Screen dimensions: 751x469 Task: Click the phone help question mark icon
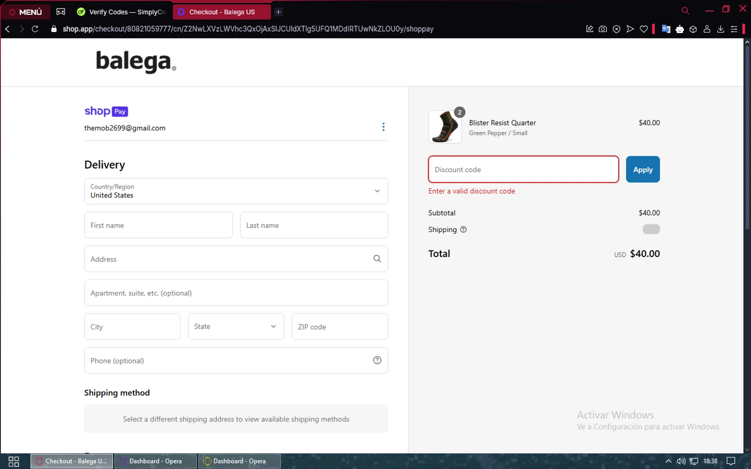point(377,360)
